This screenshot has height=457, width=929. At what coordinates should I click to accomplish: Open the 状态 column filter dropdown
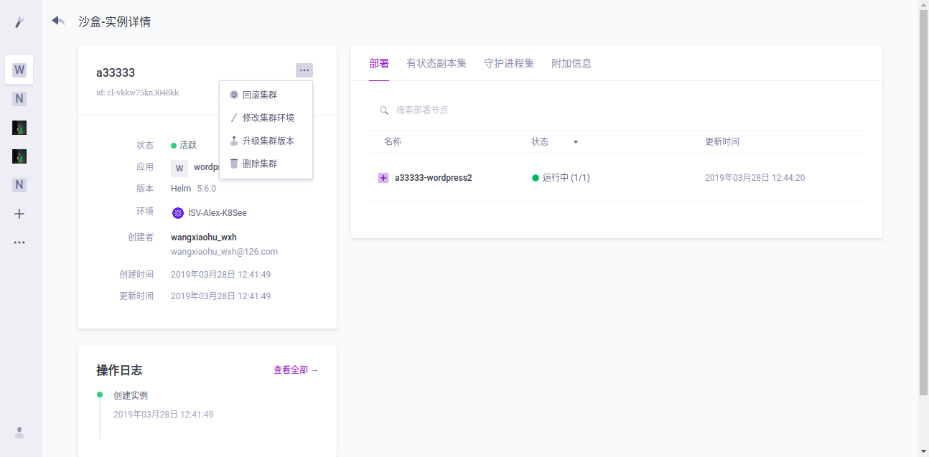click(575, 141)
